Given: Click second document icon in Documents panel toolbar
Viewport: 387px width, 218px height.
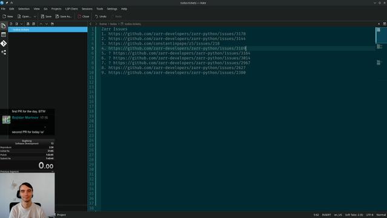Looking at the screenshot, I should (16, 24).
